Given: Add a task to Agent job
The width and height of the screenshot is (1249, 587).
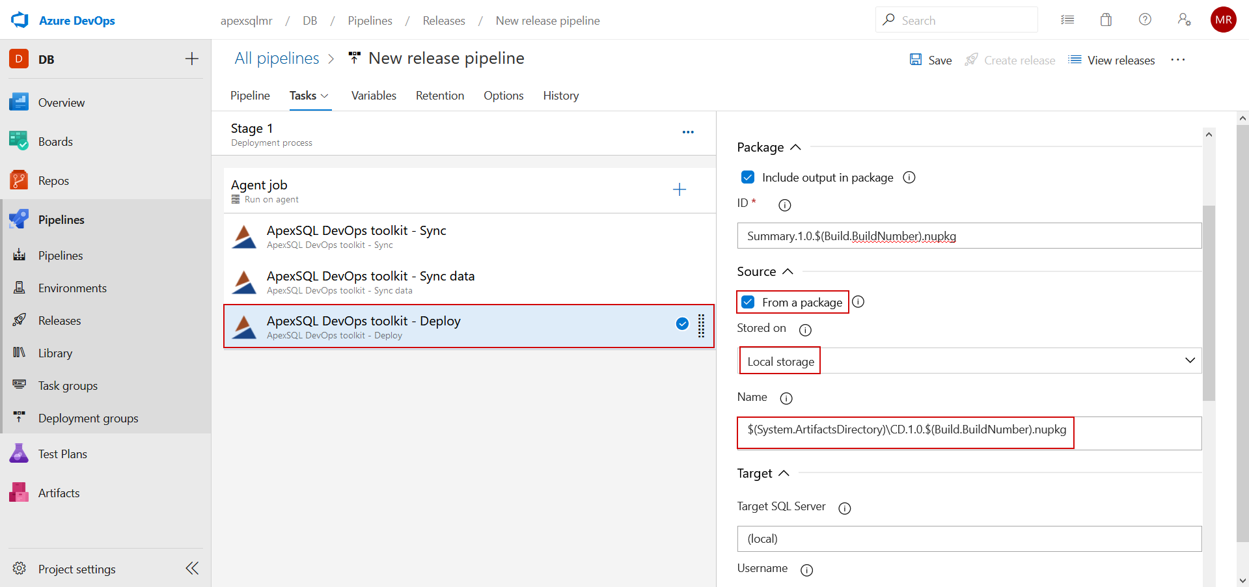Looking at the screenshot, I should coord(679,189).
